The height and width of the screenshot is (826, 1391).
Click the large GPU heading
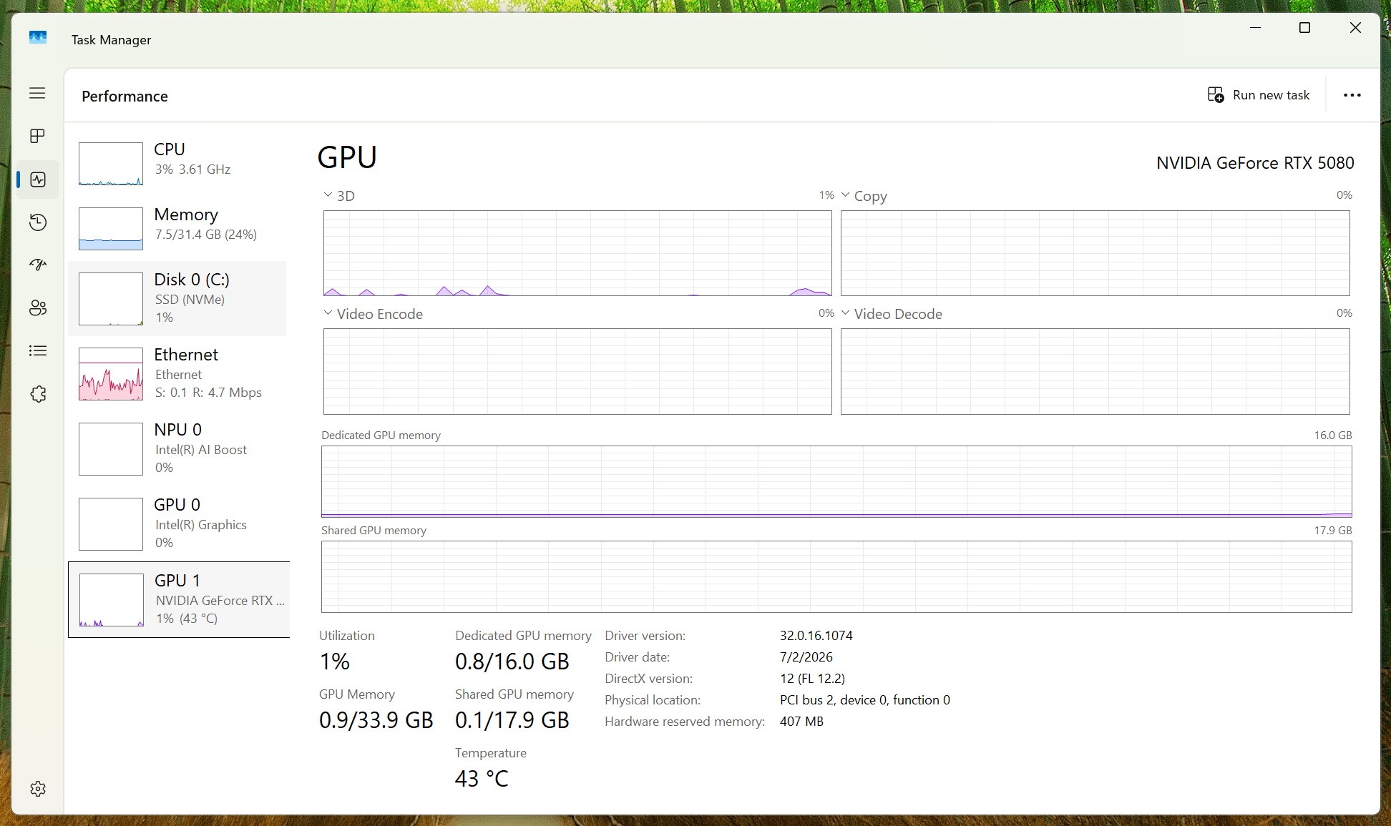pyautogui.click(x=347, y=157)
